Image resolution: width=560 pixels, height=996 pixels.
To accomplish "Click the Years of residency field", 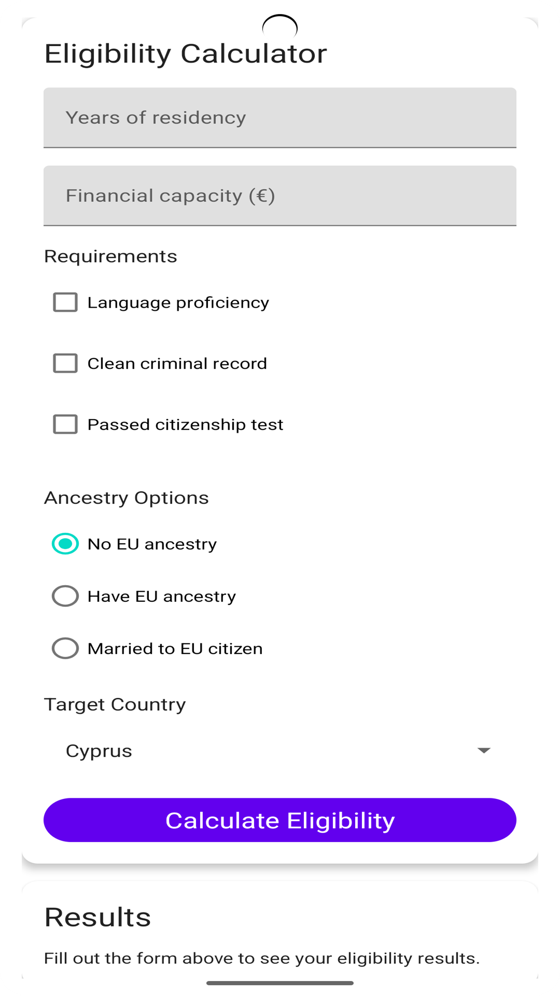I will pos(280,118).
